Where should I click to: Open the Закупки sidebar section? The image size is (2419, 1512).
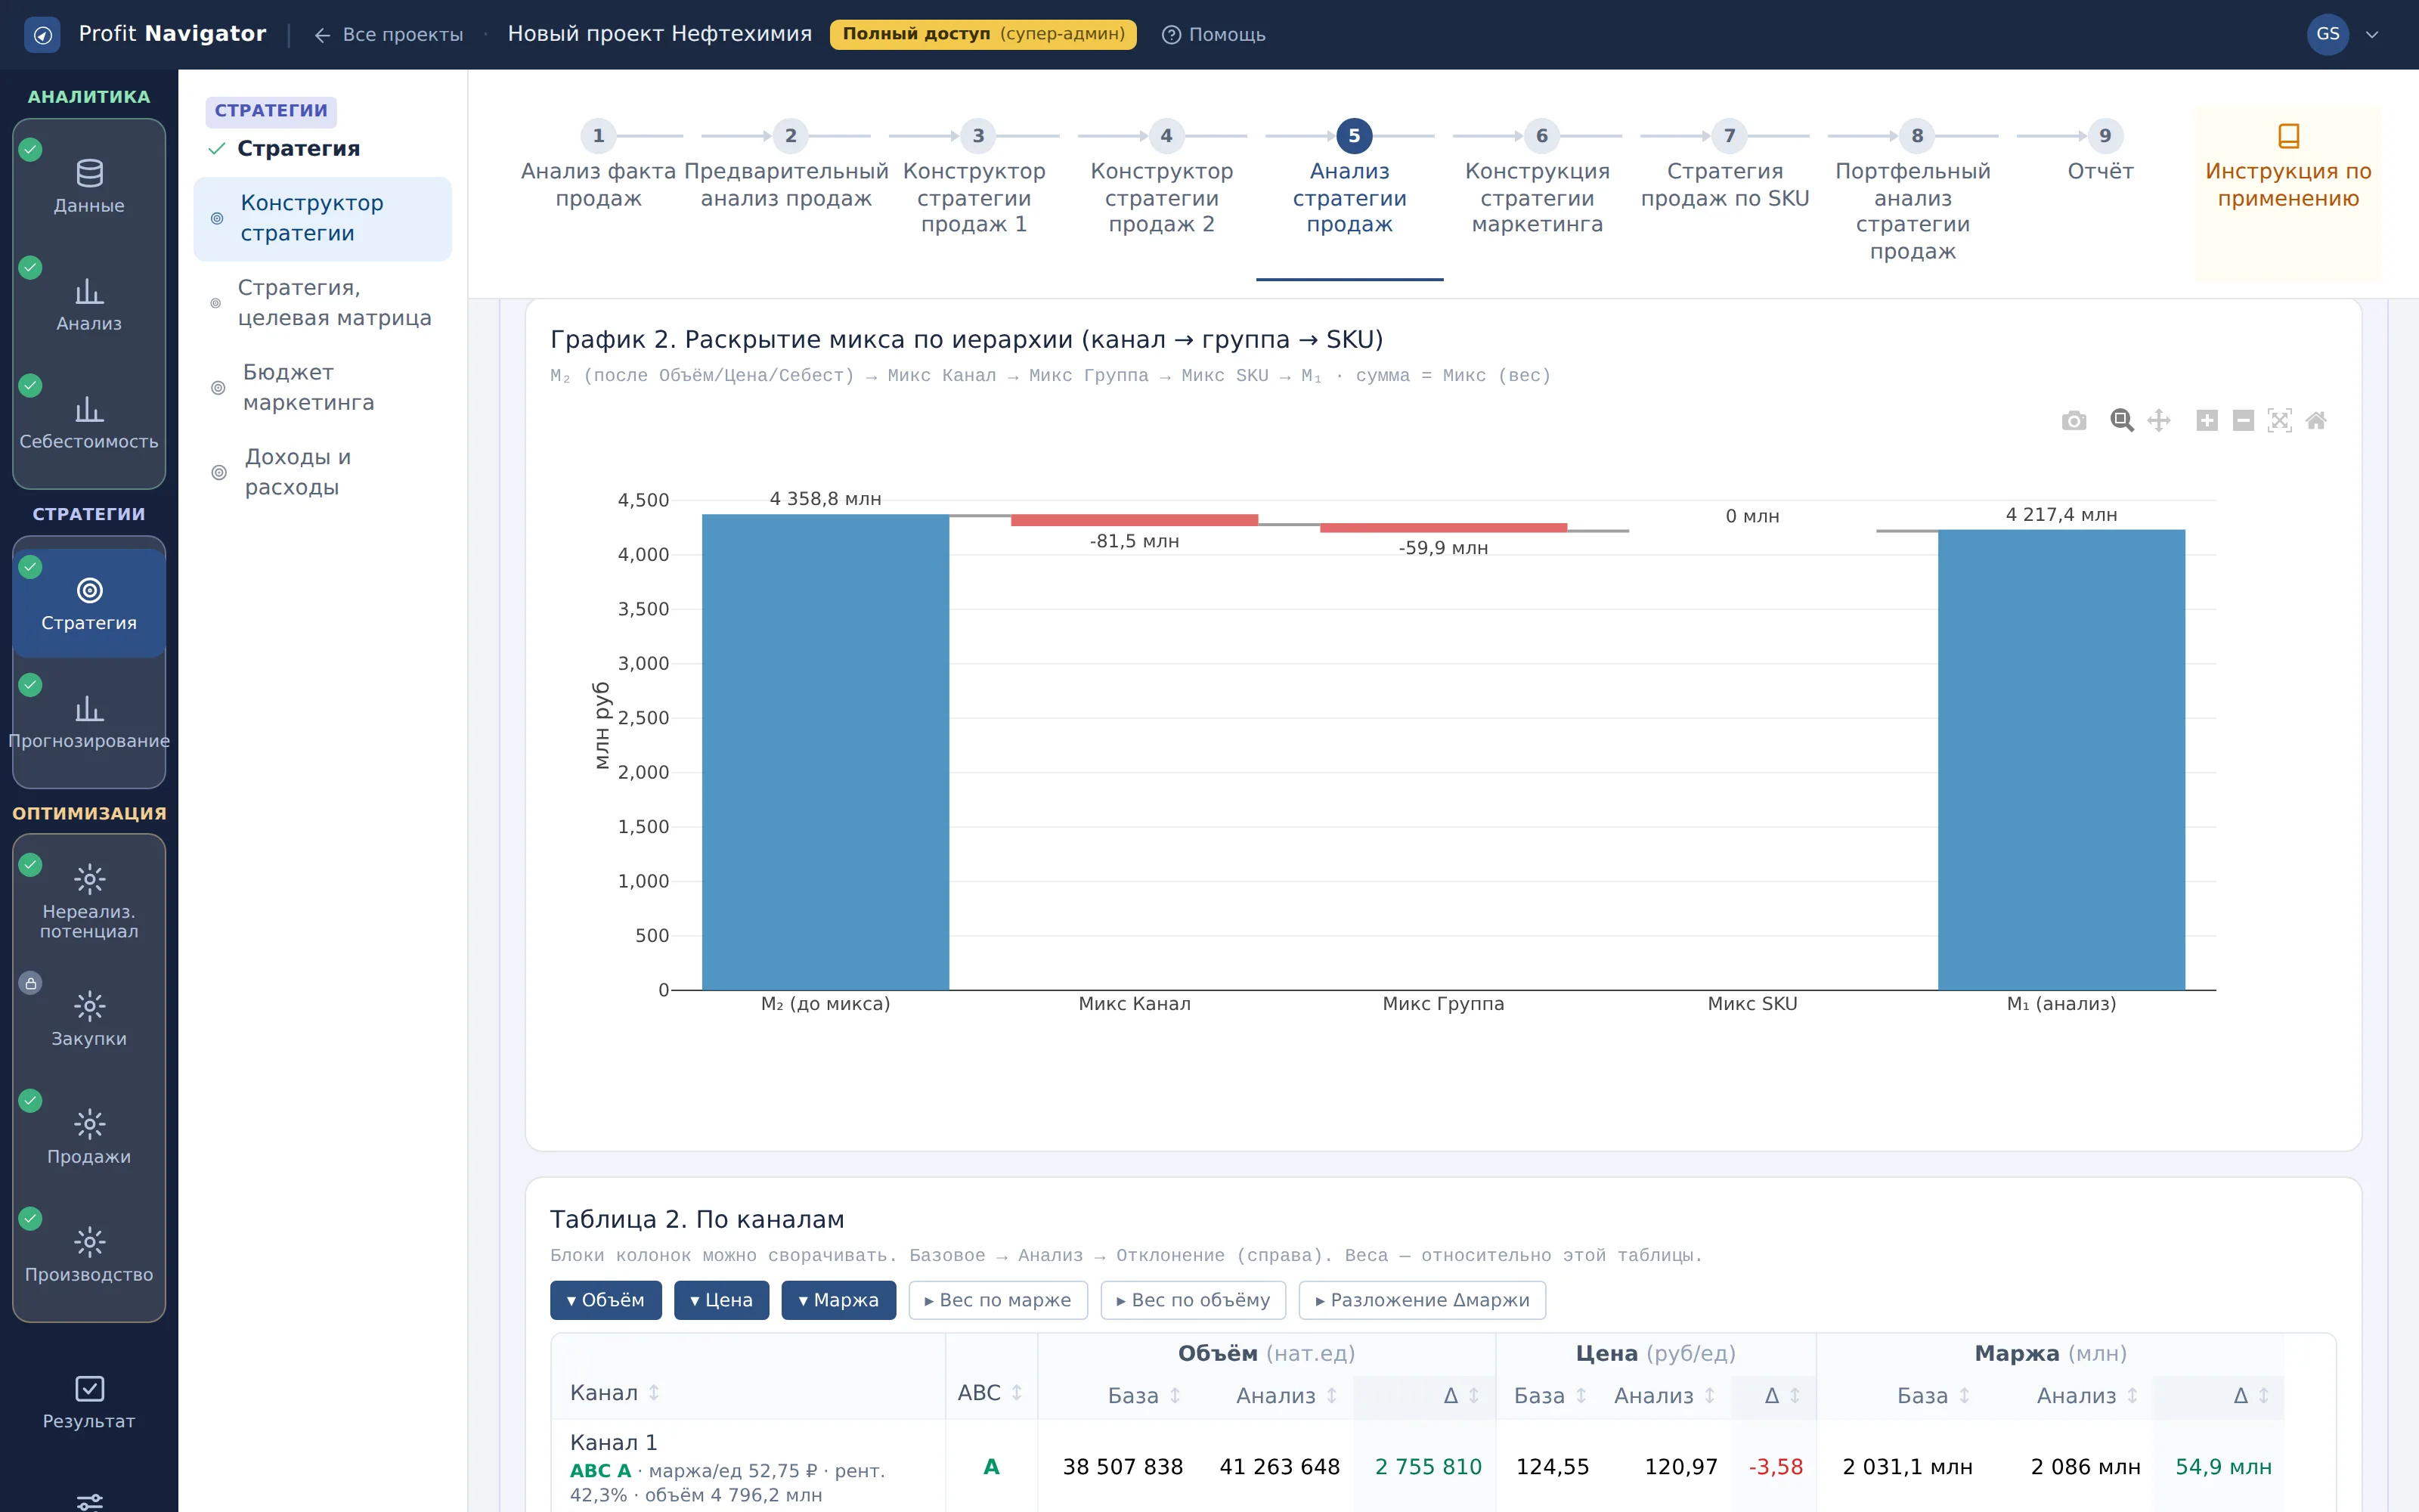[89, 1019]
